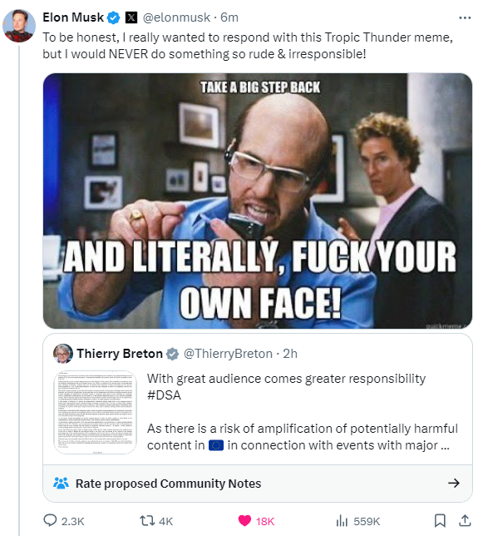Image resolution: width=483 pixels, height=536 pixels.
Task: Click the 6m timestamp of the post
Action: [229, 17]
